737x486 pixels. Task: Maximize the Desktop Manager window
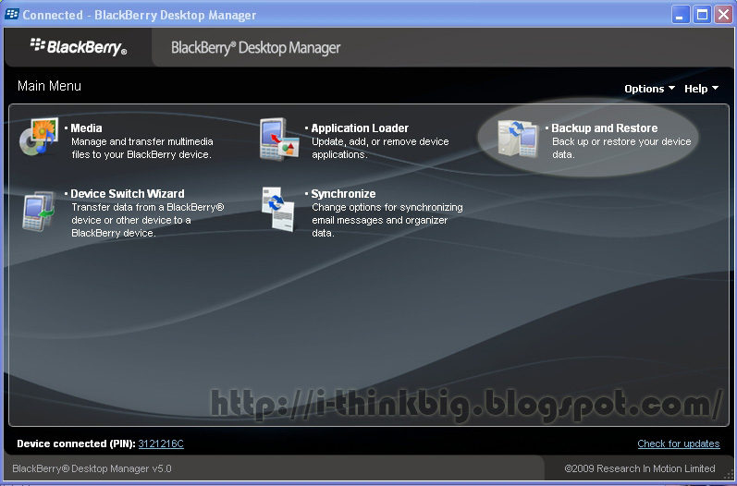tap(702, 15)
